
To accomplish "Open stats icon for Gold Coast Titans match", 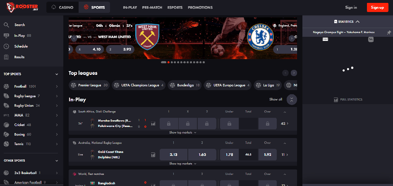I will point(153,155).
